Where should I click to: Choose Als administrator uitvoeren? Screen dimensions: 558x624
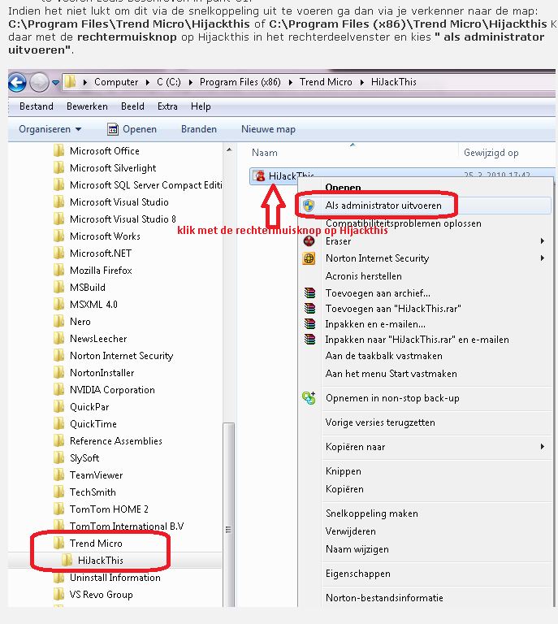(383, 206)
